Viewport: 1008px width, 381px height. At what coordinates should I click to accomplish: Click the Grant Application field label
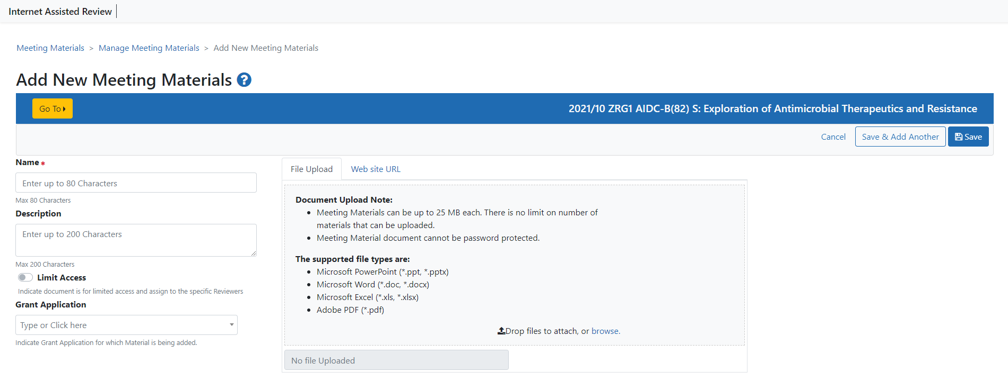click(51, 304)
